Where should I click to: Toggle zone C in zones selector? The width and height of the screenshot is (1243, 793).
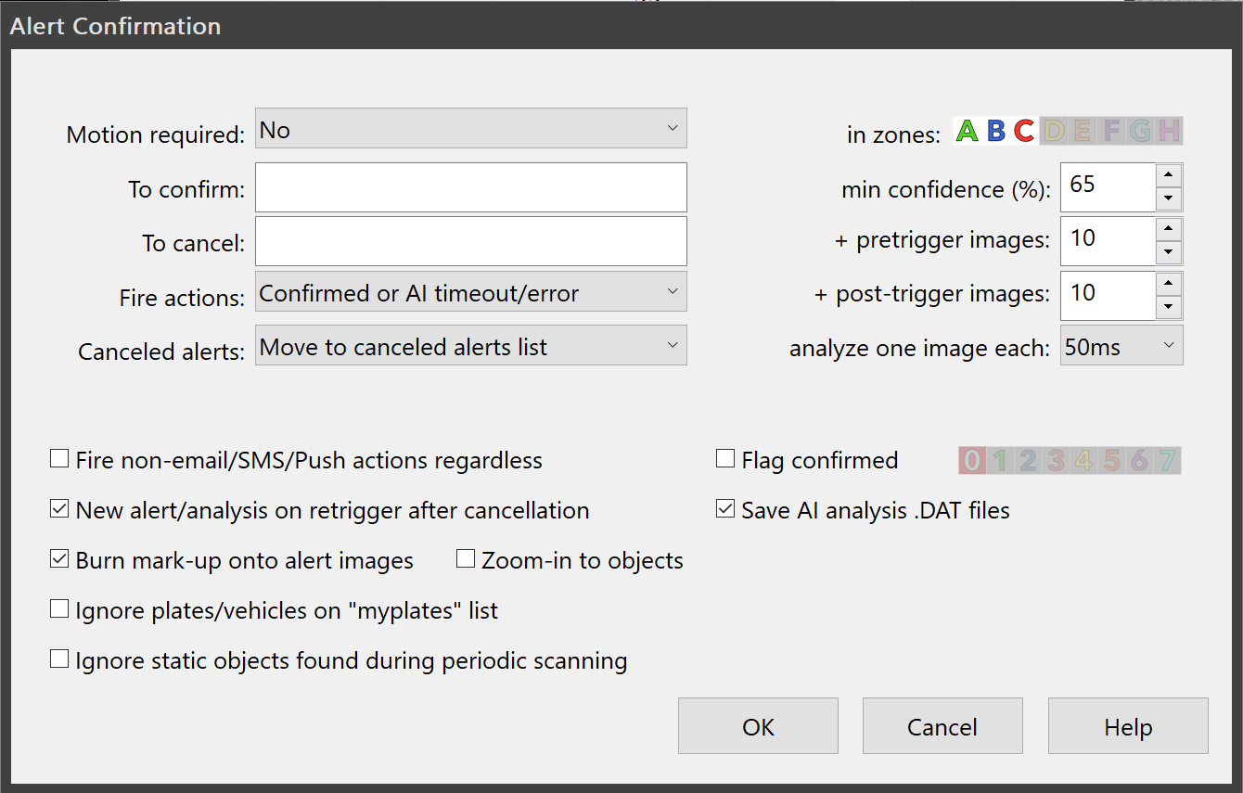[1024, 132]
